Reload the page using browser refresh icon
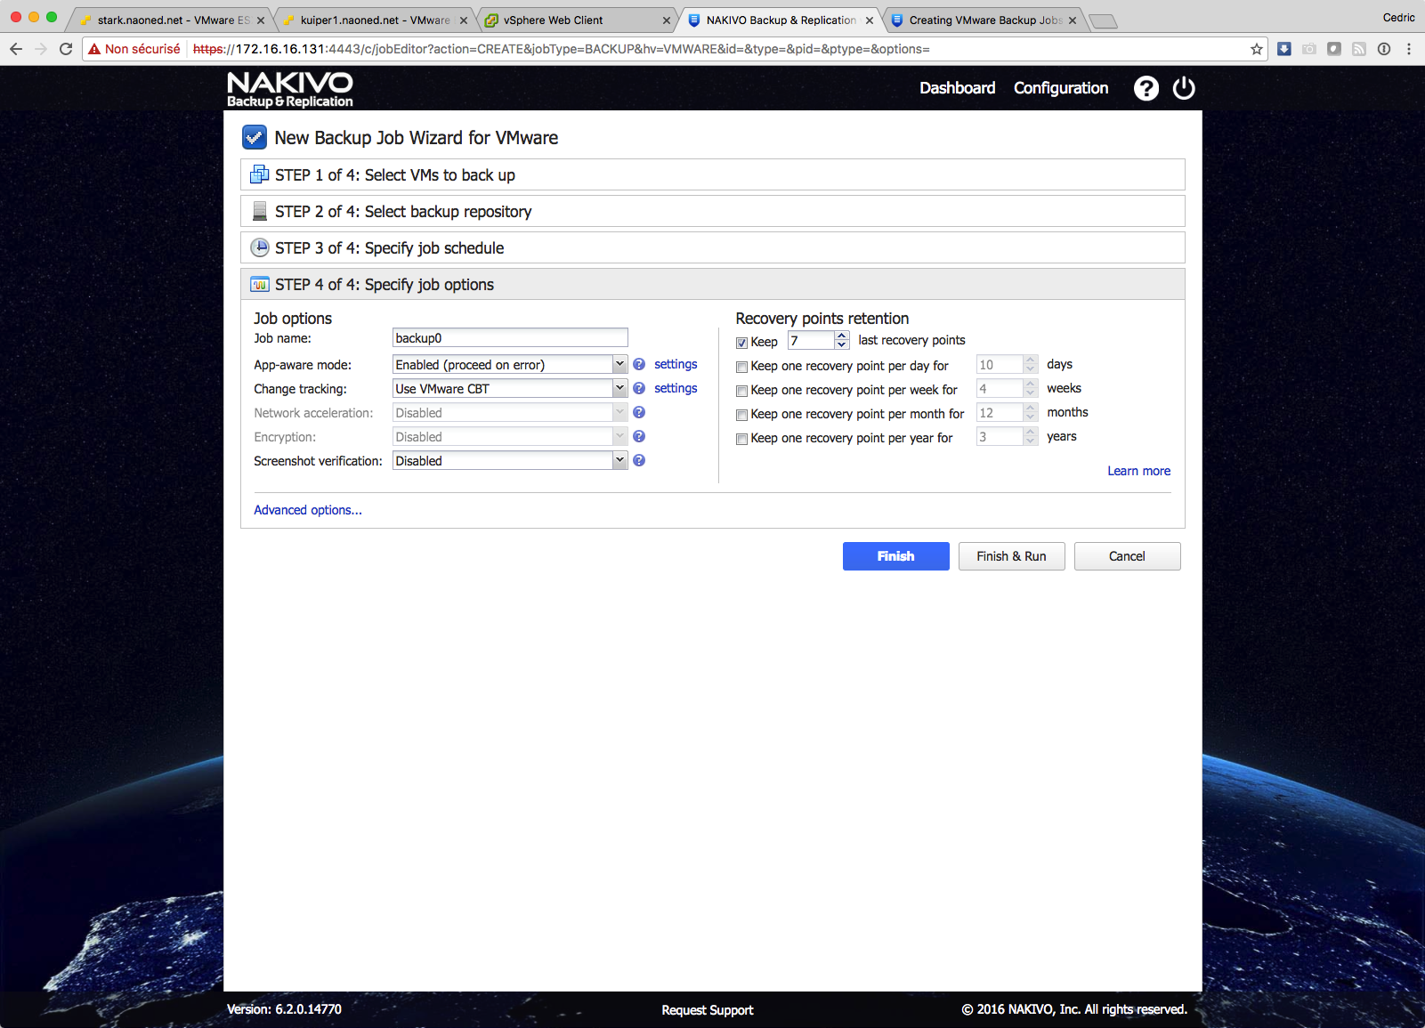The height and width of the screenshot is (1028, 1425). coord(66,49)
